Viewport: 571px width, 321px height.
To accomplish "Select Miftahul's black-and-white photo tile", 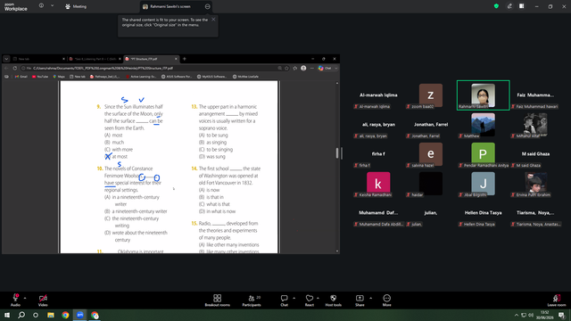I will 535,125.
